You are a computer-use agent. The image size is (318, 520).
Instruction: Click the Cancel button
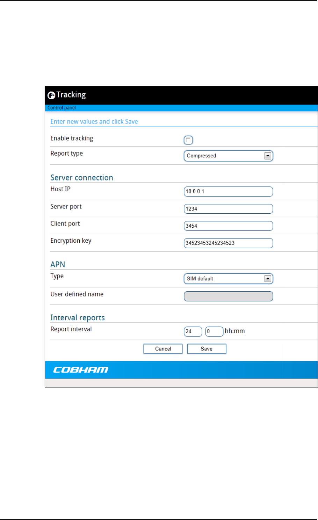coord(163,349)
